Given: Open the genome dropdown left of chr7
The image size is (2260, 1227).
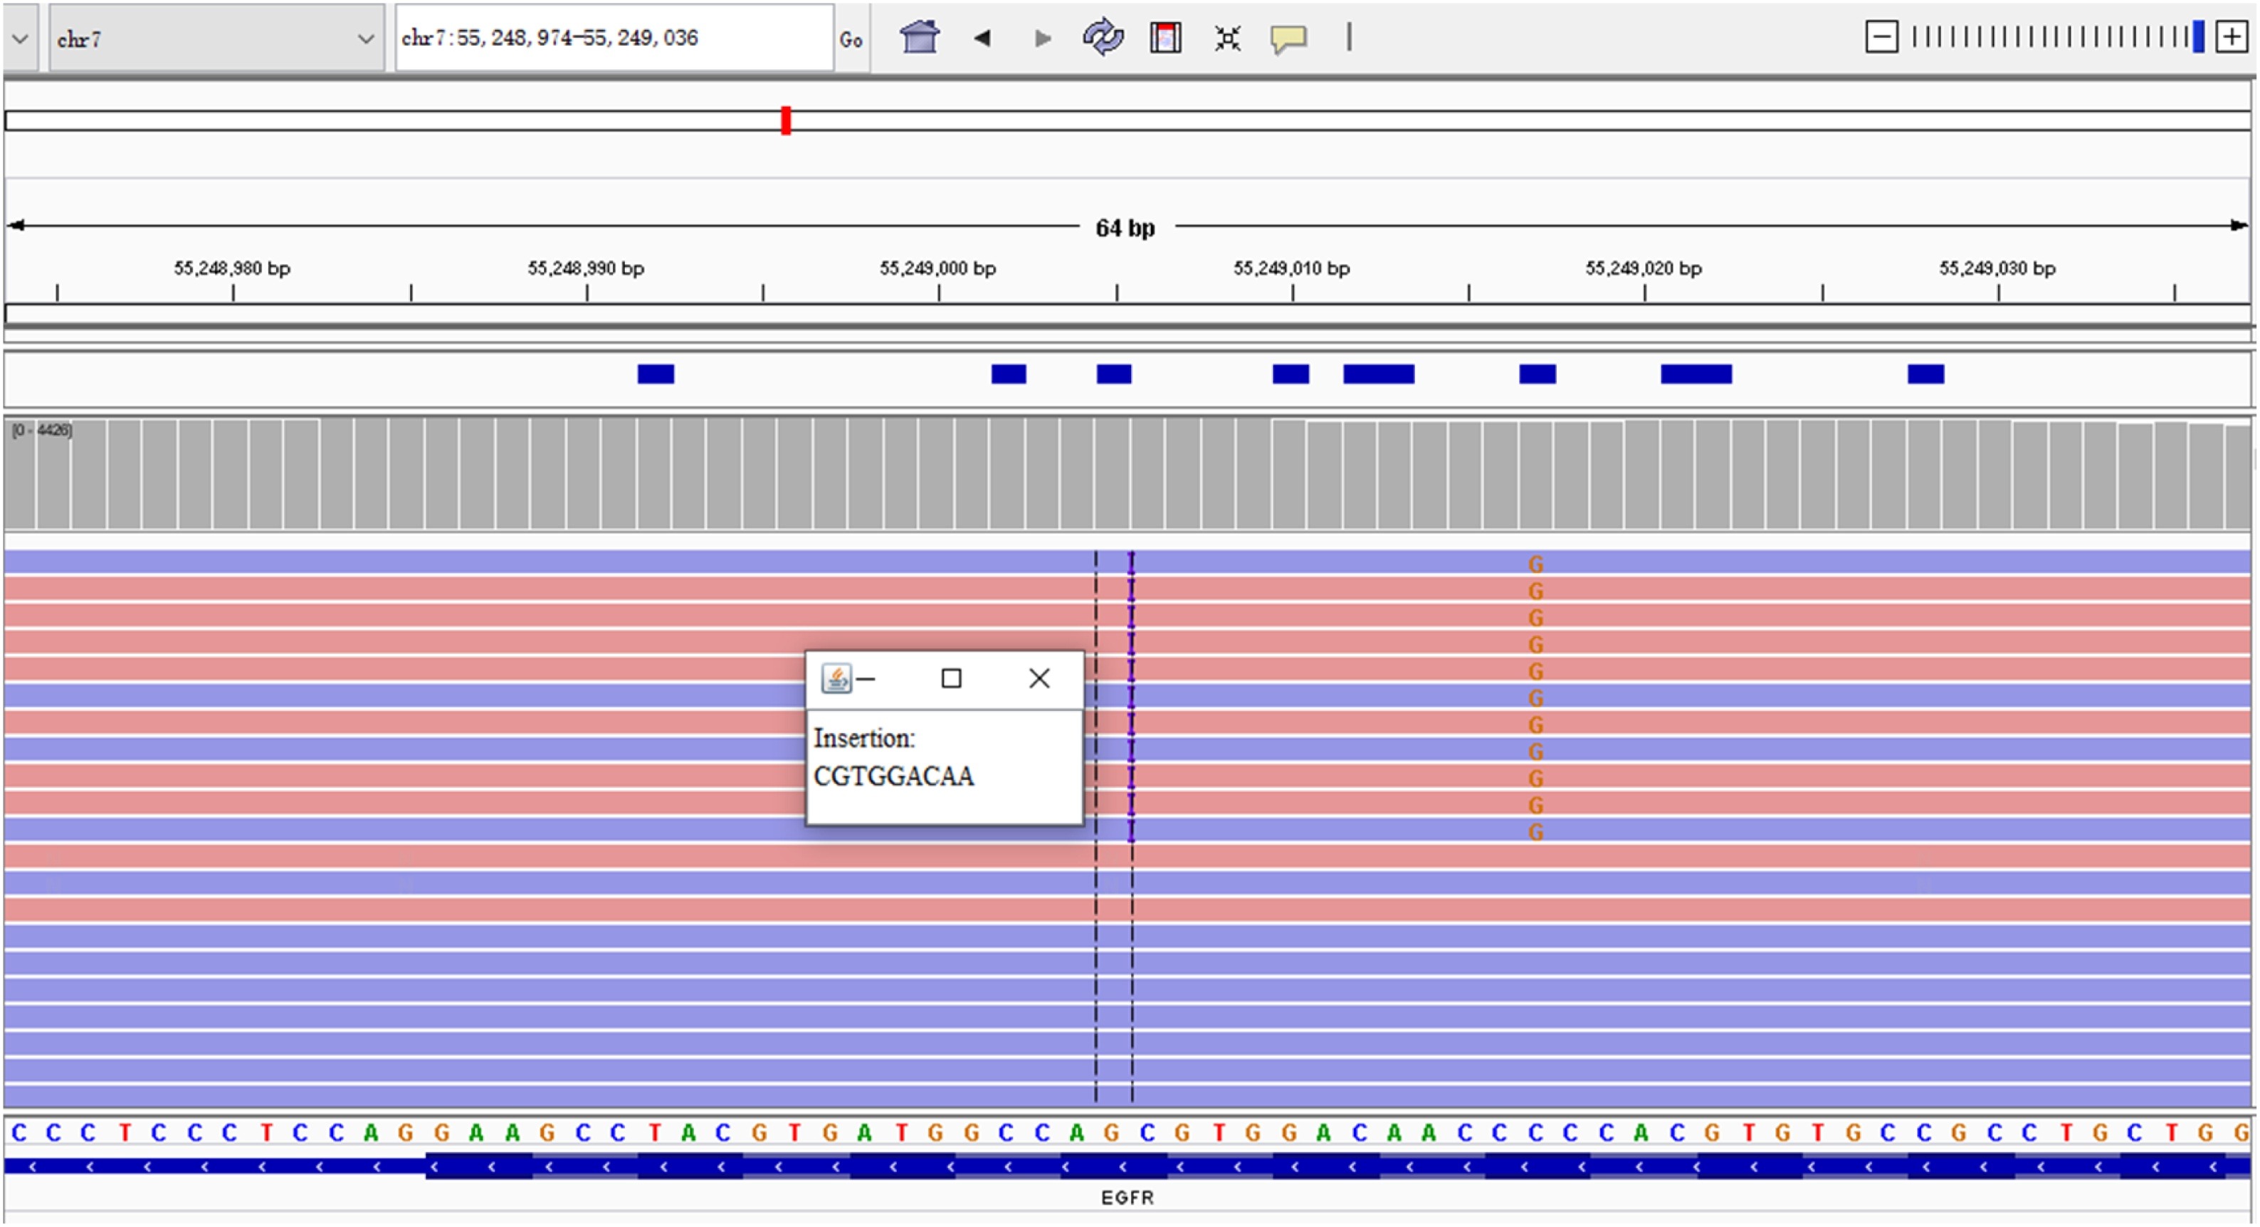Looking at the screenshot, I should coord(20,38).
